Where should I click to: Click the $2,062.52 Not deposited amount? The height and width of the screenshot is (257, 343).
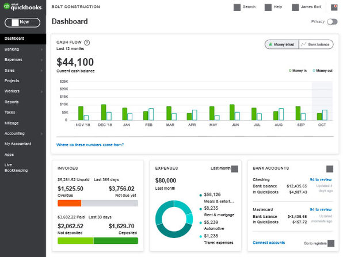(x=70, y=226)
